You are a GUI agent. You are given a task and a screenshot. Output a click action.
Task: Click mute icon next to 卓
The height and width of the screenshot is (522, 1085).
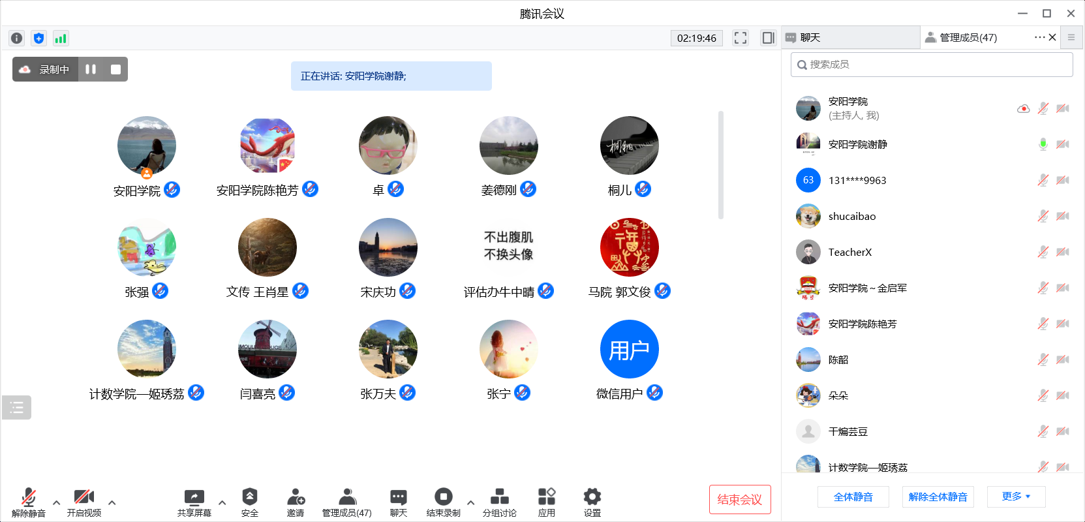point(395,189)
